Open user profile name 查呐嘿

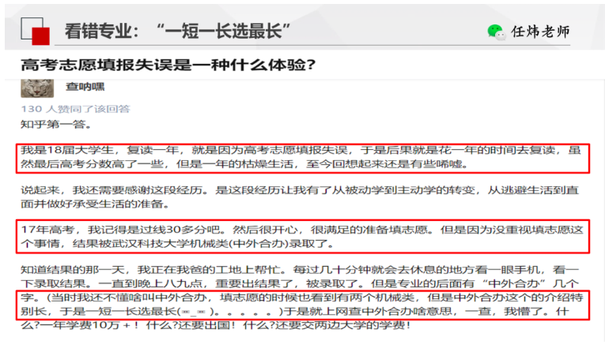click(85, 87)
